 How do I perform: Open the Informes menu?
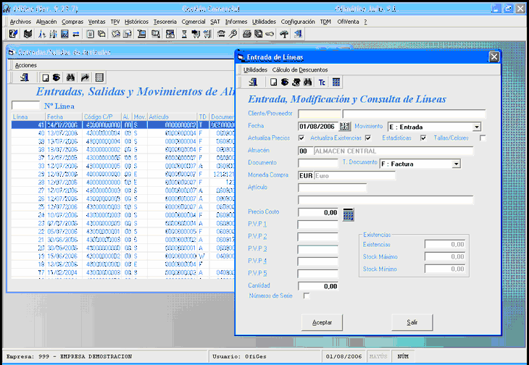click(x=236, y=22)
